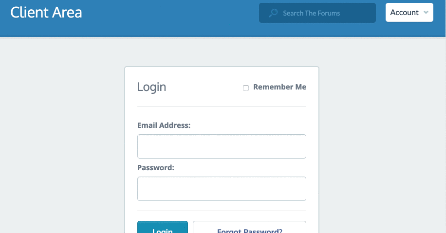Click the Email Address: field label
The height and width of the screenshot is (233, 446).
[x=164, y=125]
